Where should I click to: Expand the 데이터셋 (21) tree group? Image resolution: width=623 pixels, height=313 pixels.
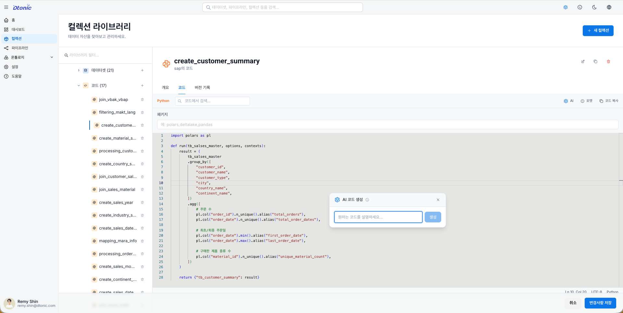(79, 70)
